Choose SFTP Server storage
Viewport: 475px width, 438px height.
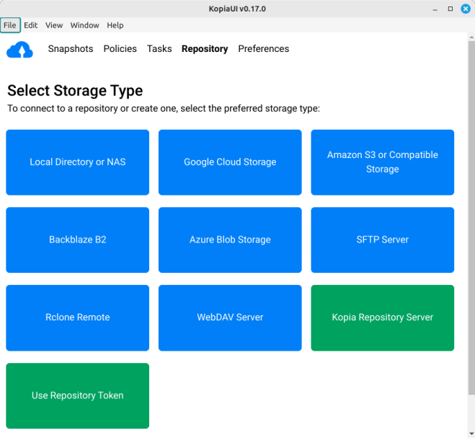(382, 240)
